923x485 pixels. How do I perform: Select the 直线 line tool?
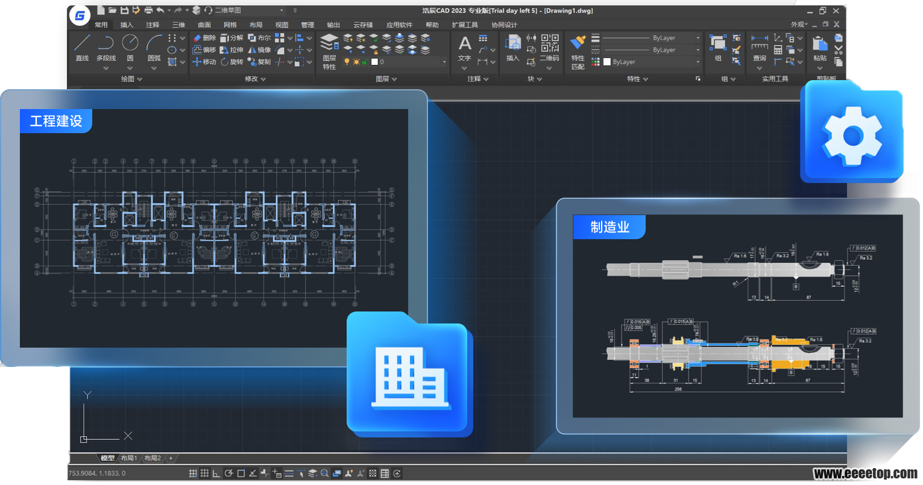82,48
